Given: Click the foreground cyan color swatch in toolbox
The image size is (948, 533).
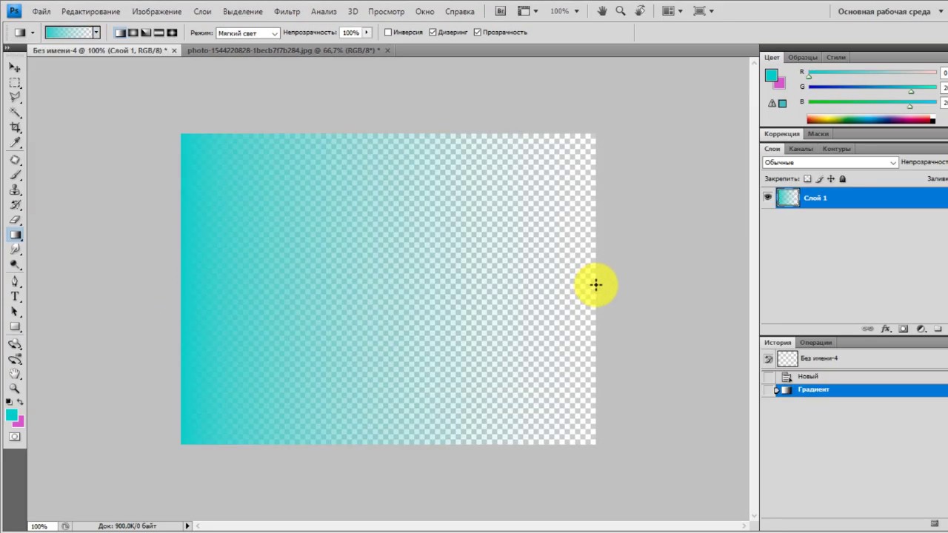Looking at the screenshot, I should pos(12,415).
